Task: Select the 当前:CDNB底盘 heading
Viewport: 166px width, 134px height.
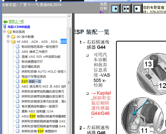Action: (x=19, y=27)
